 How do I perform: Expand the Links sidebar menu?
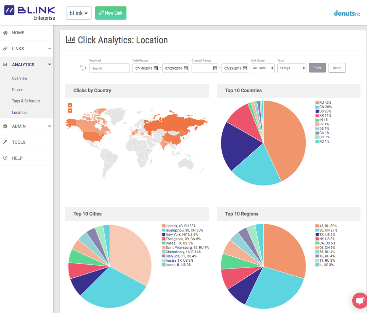pos(26,49)
